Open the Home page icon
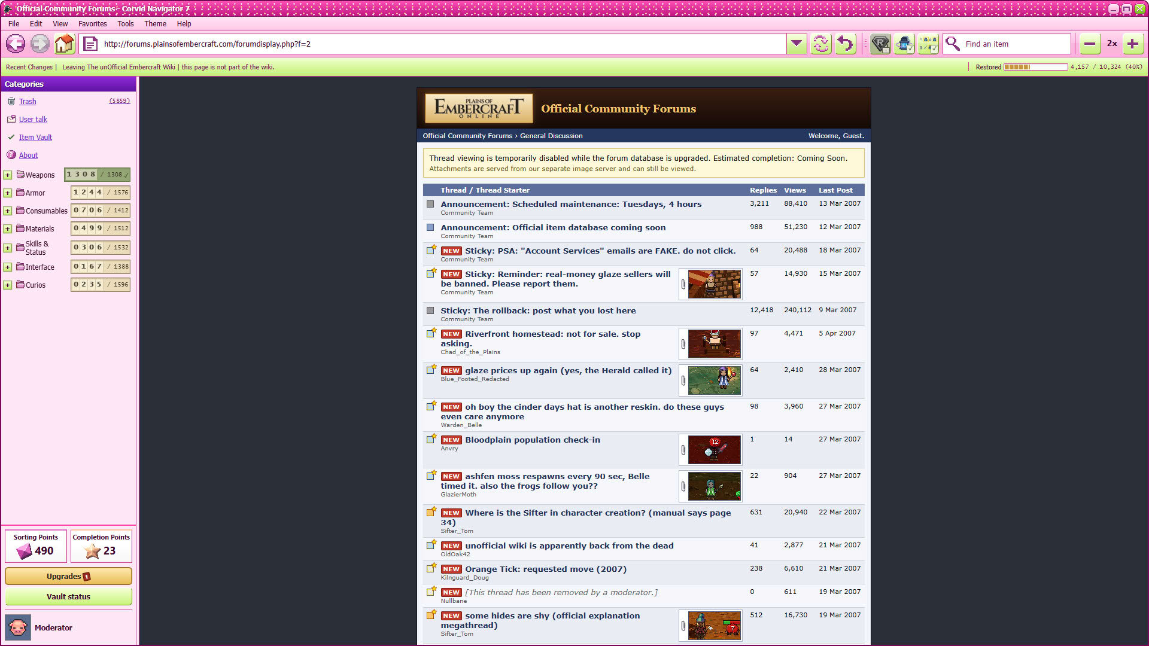 (65, 44)
